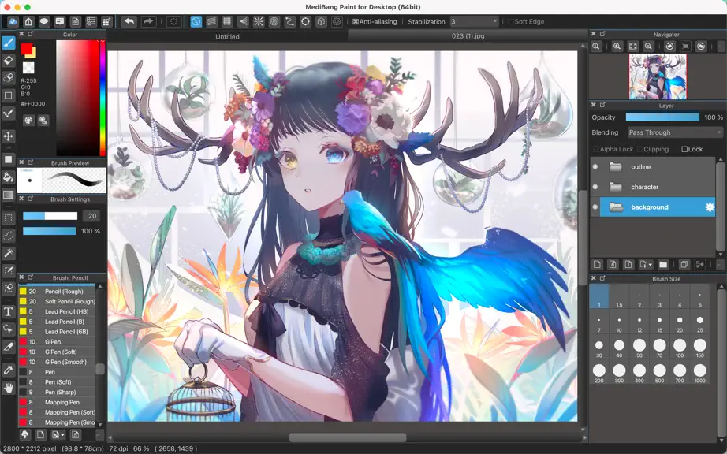This screenshot has height=454, width=727.
Task: Pick the Eyedropper tool
Action: coord(9,370)
